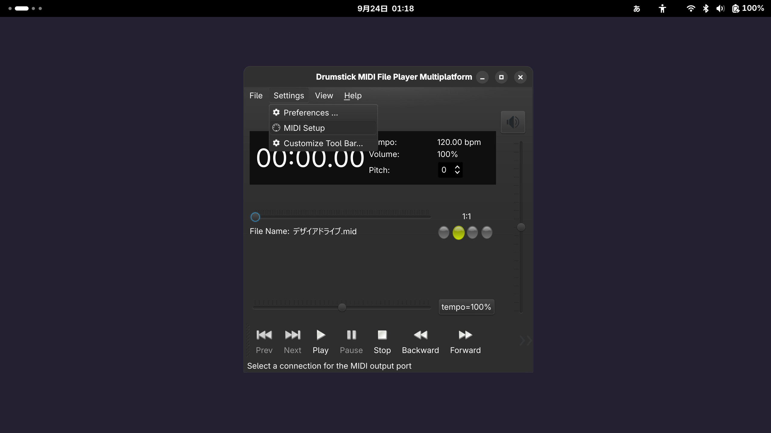Click the song position slider handle
Screen dimensions: 771x433
point(255,217)
